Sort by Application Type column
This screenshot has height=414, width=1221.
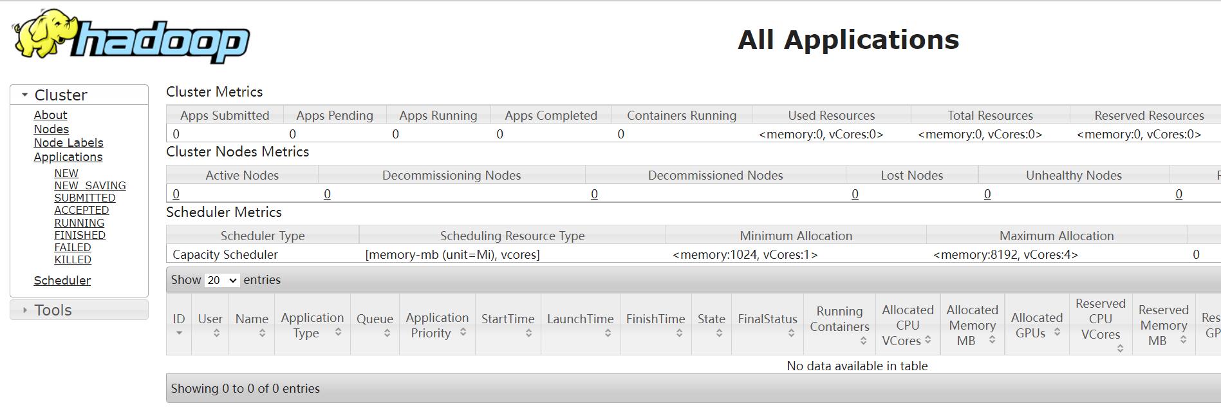pos(312,325)
